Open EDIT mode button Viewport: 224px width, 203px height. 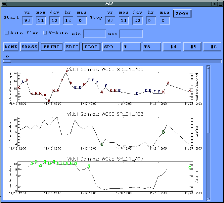[x=72, y=47]
